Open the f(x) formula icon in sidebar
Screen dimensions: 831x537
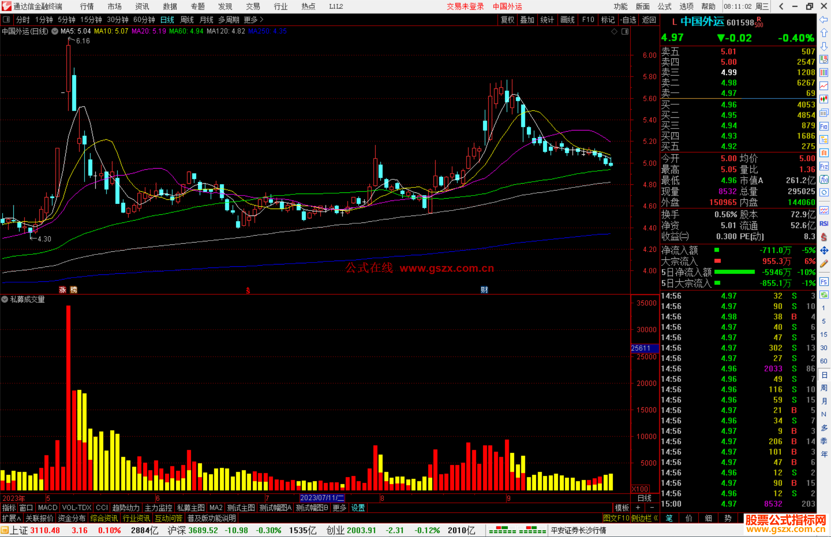[x=824, y=179]
